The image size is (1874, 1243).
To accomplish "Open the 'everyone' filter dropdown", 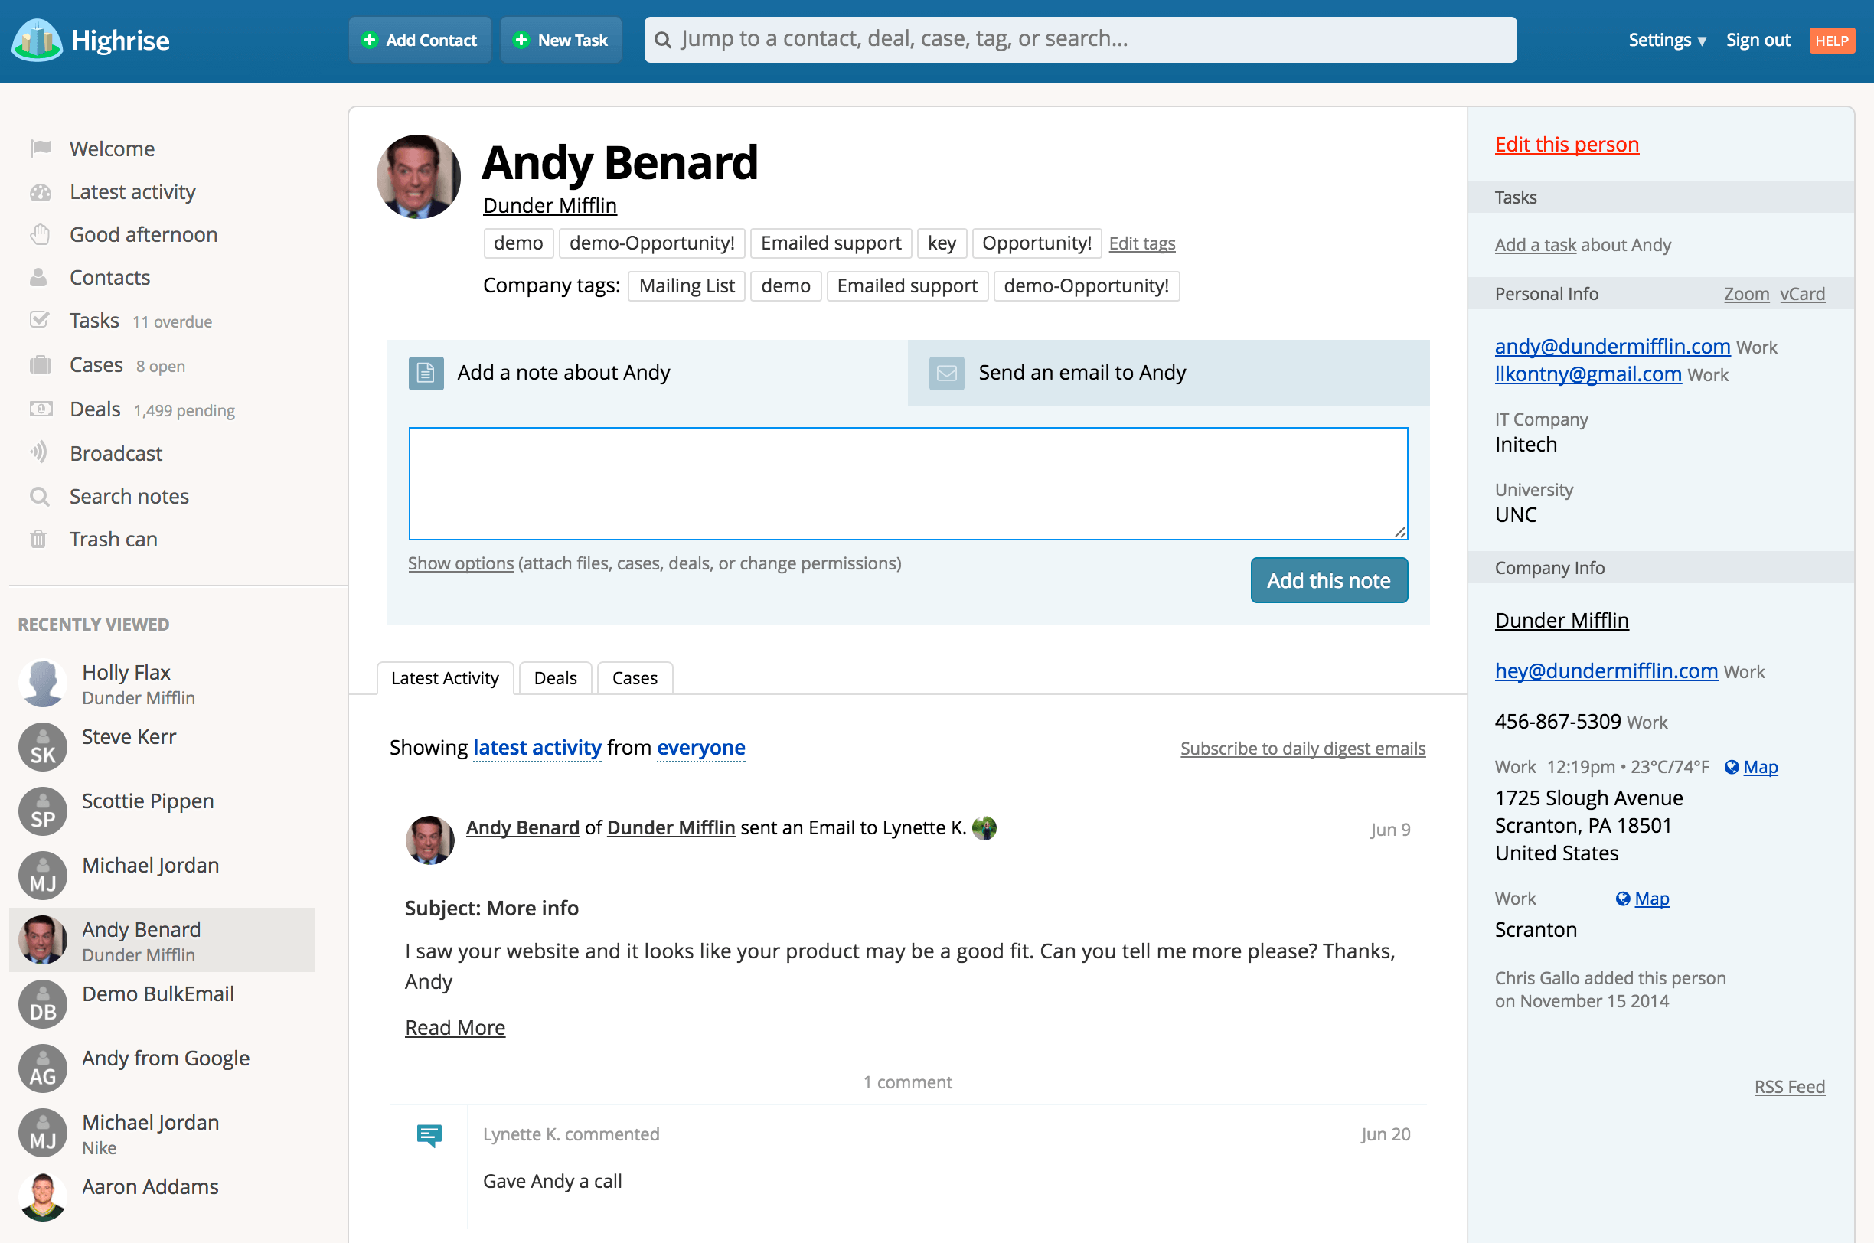I will coord(700,747).
